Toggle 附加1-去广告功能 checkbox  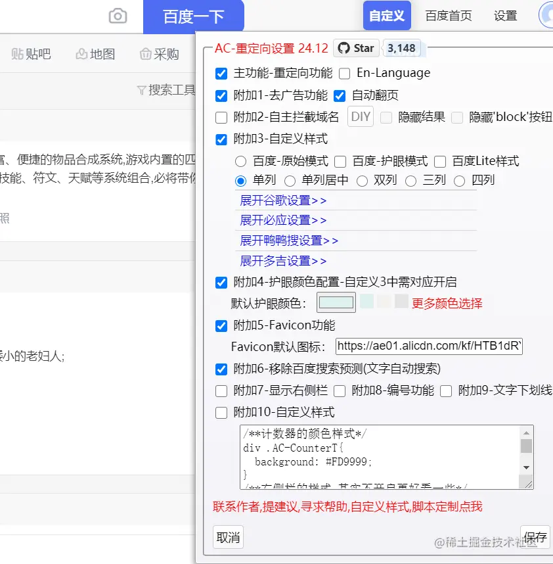221,96
